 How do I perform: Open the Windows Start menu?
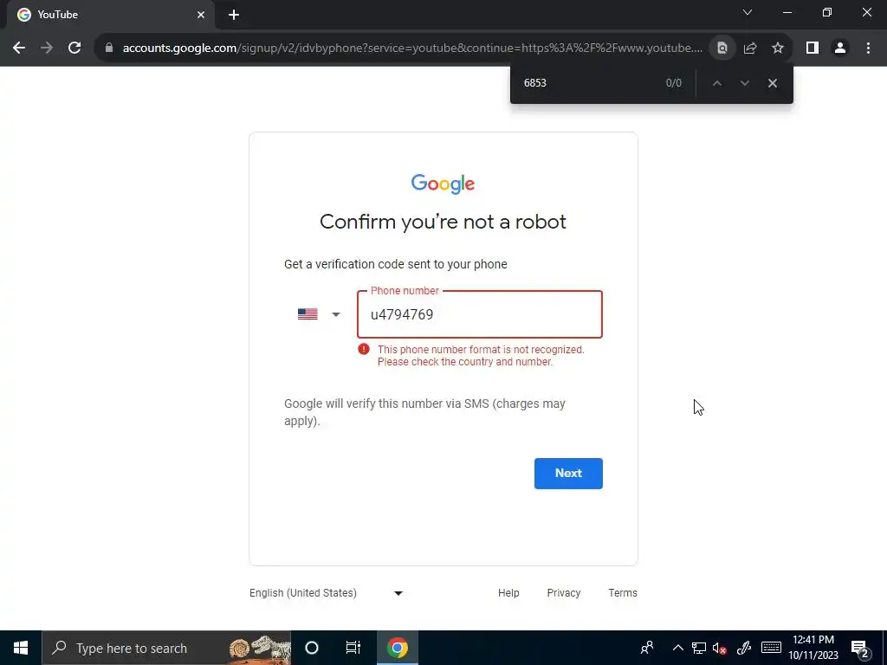[21, 648]
